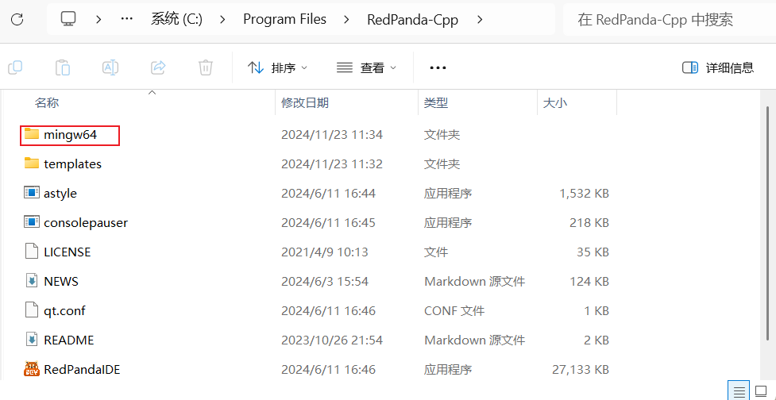Focus the 在 RedPanda-Cpp 中搜索 search box
776x400 pixels.
669,19
